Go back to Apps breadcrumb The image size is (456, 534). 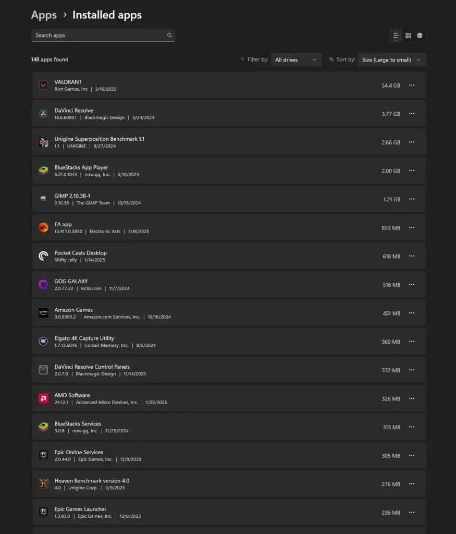coord(44,15)
